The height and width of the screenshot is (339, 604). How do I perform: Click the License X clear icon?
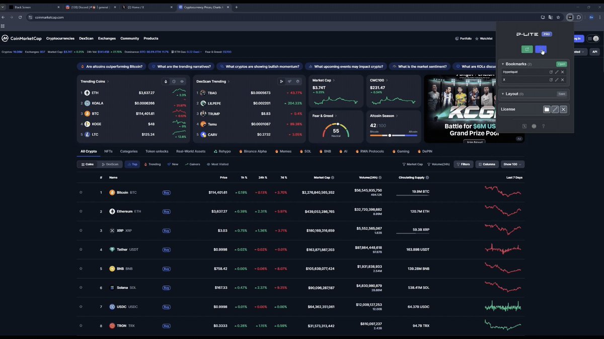564,109
